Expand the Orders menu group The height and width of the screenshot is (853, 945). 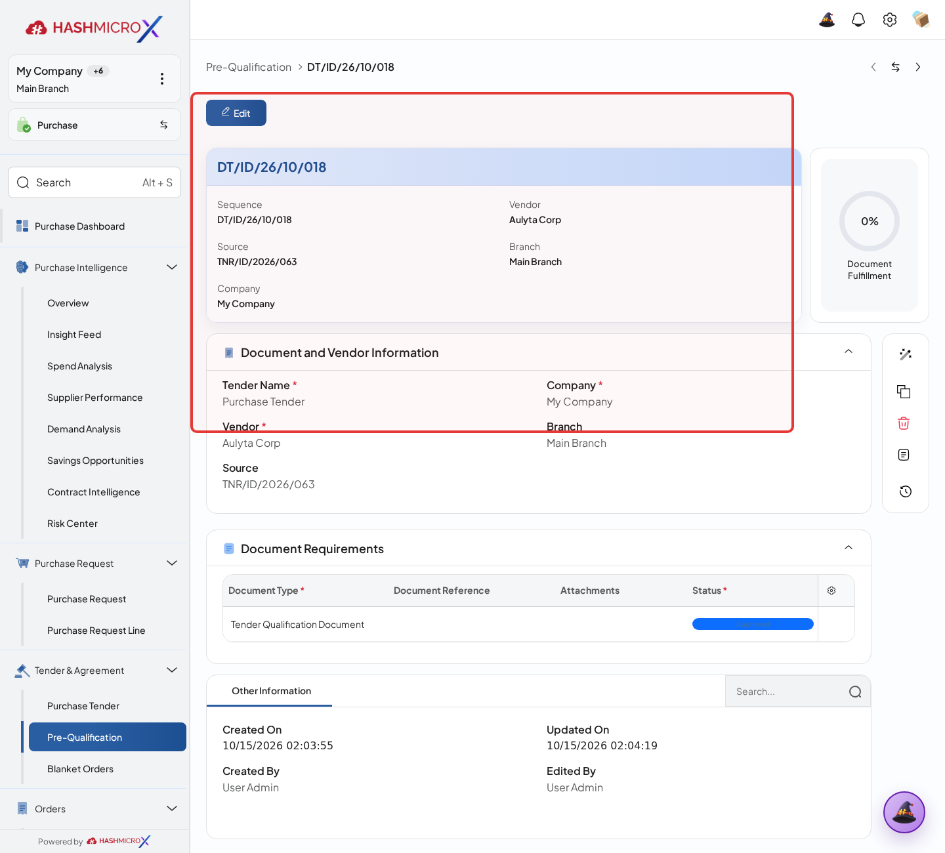tap(172, 808)
